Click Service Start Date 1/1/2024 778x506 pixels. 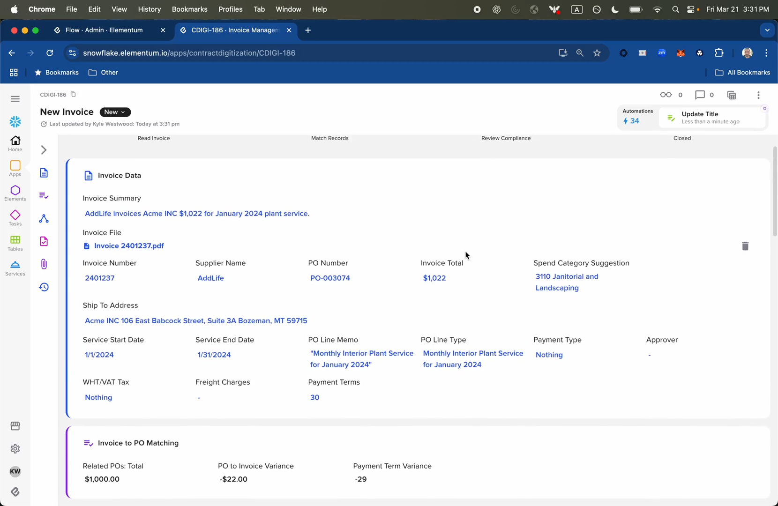tap(99, 355)
